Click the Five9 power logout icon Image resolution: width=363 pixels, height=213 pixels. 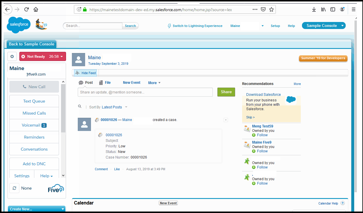(x=12, y=57)
